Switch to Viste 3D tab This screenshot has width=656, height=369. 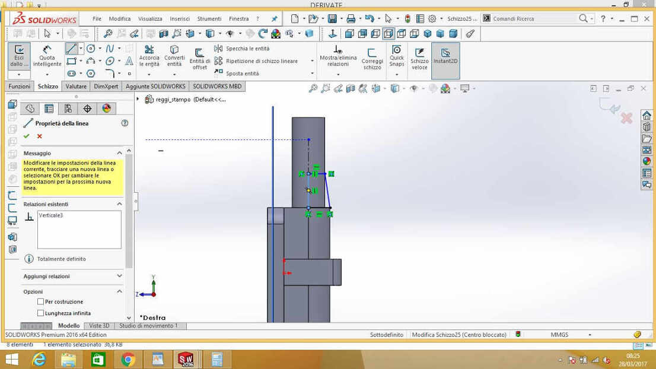[x=99, y=326]
